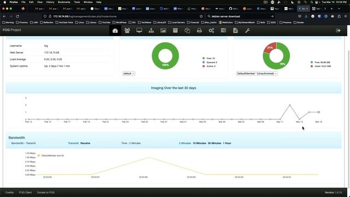Open the Credits footer link
Screen dimensions: 350x197
pyautogui.click(x=9, y=192)
